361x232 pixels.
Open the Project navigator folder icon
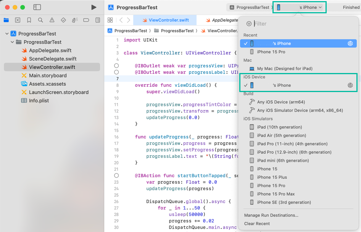coord(6,20)
